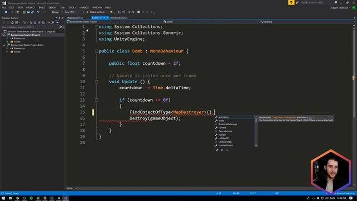Select 'constantForce' in the IntelliSense list
Screen dimensions: 357x201
coord(234,145)
